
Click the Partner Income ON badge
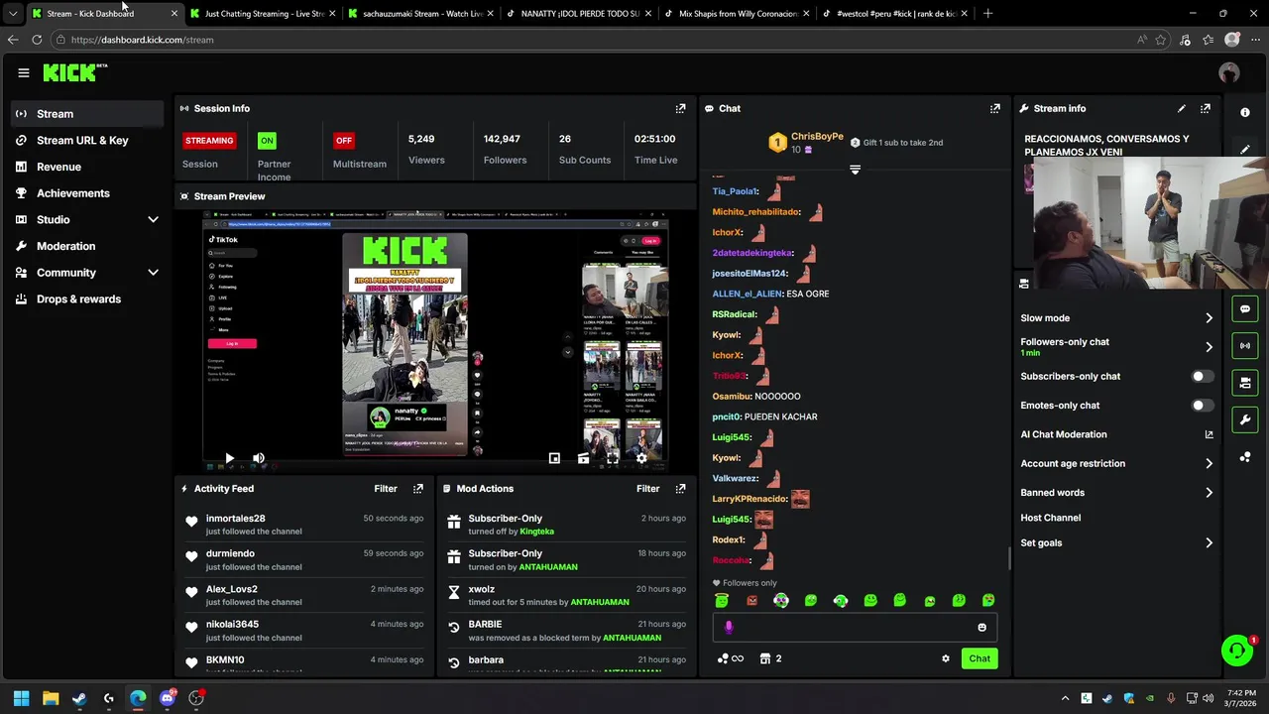point(267,140)
